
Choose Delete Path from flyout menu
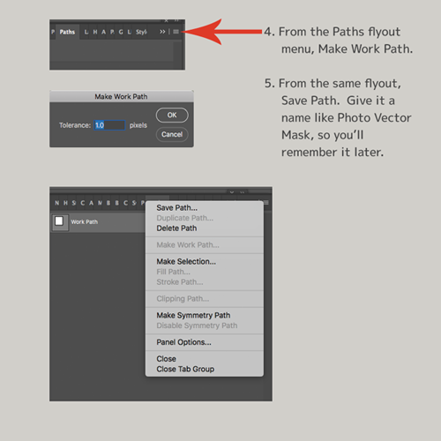176,228
